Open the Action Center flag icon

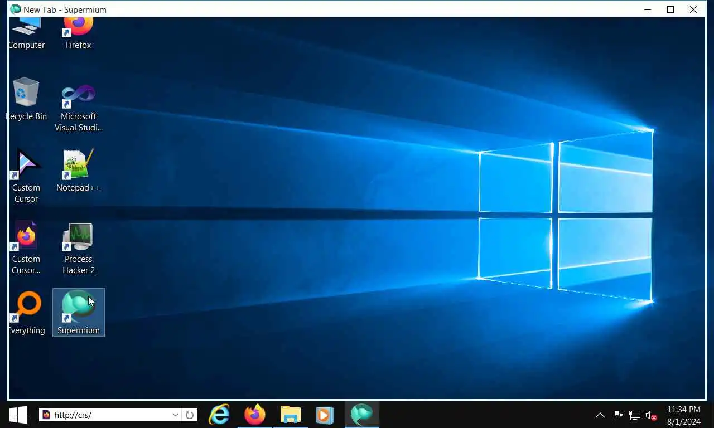point(618,415)
